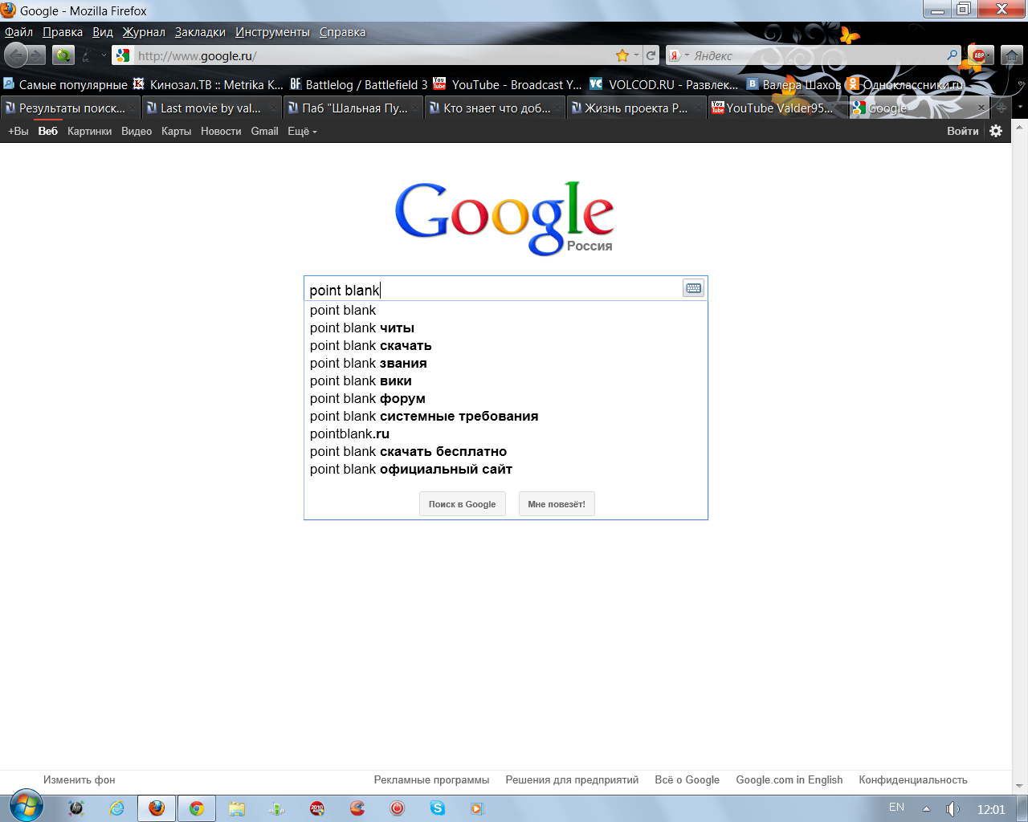Open the Adblock Plus toolbar icon
Image resolution: width=1028 pixels, height=822 pixels.
coord(981,55)
